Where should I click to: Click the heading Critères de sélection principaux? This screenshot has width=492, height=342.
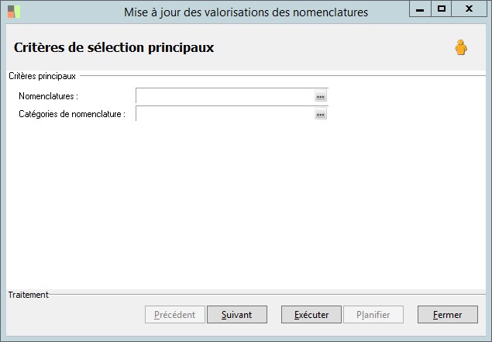(114, 47)
